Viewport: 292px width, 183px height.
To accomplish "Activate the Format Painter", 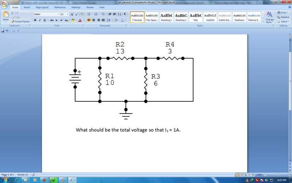I will 20,22.
